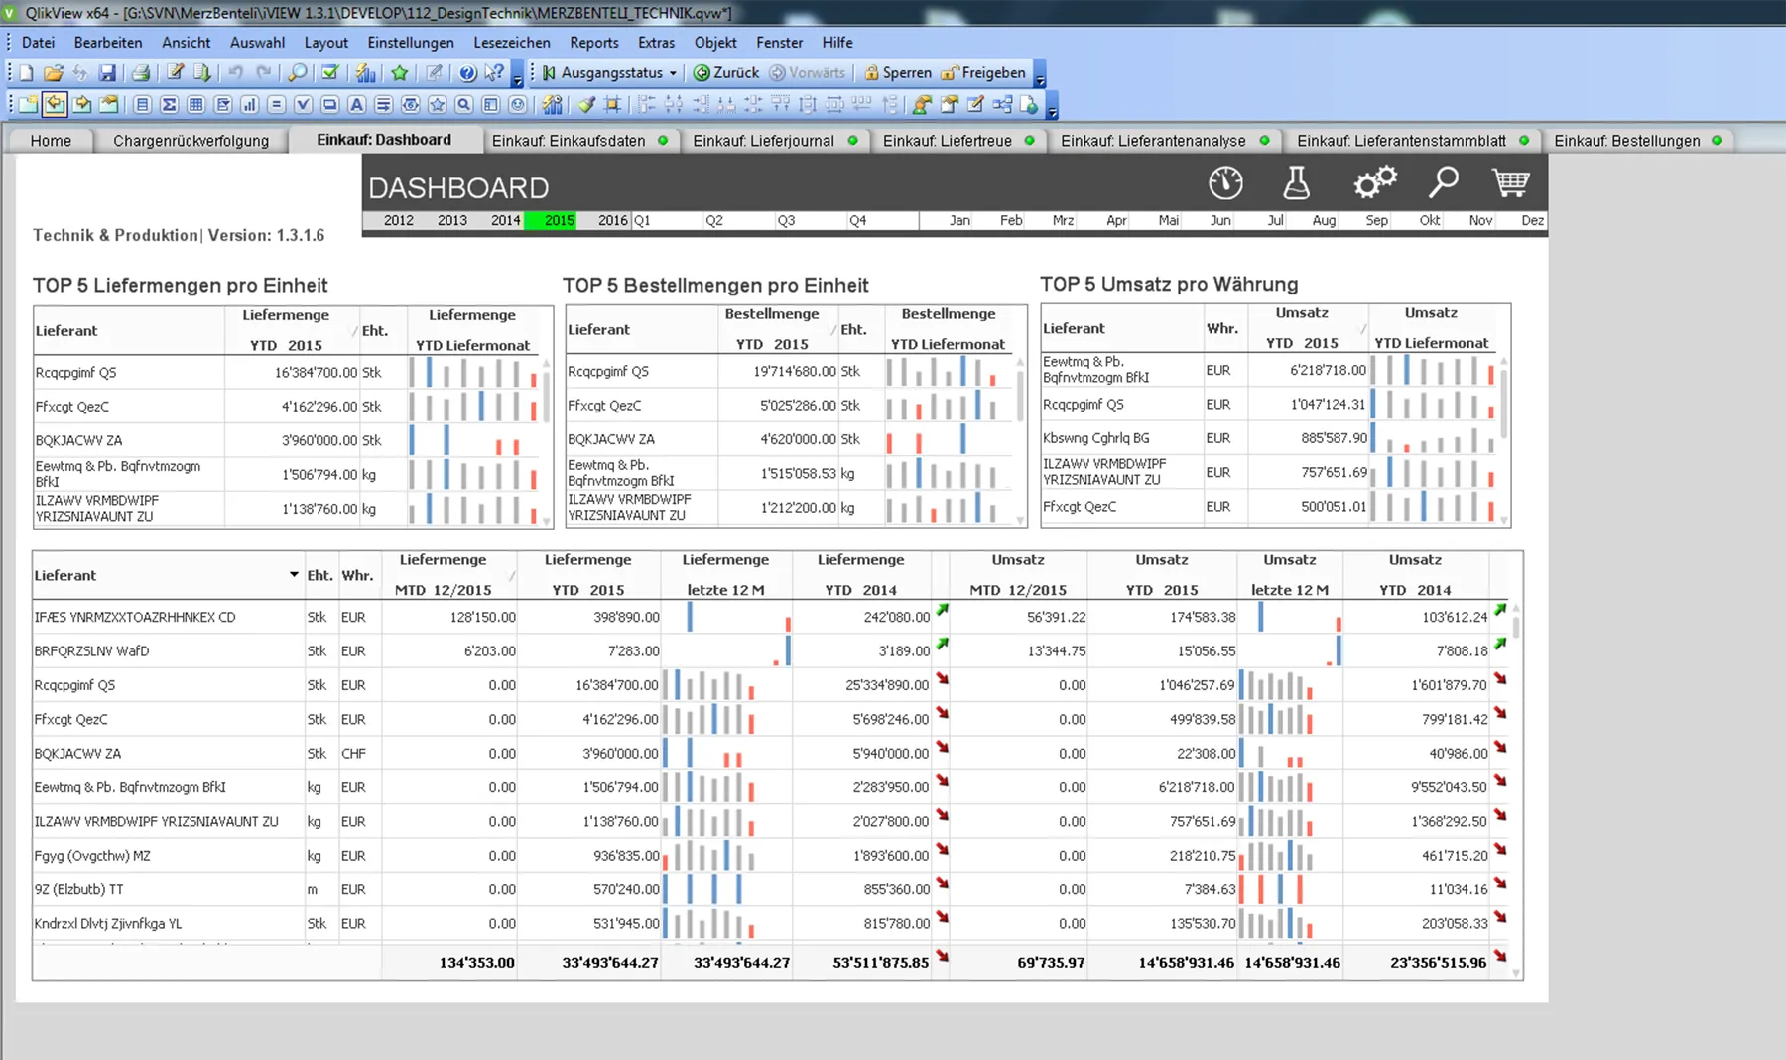Toggle month Jan selection
The height and width of the screenshot is (1060, 1786).
[947, 220]
